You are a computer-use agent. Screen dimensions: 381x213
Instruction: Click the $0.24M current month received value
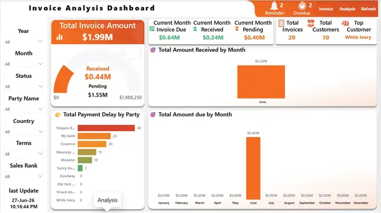213,38
